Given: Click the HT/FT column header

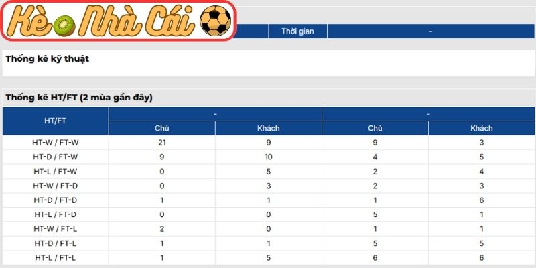Looking at the screenshot, I should (55, 121).
